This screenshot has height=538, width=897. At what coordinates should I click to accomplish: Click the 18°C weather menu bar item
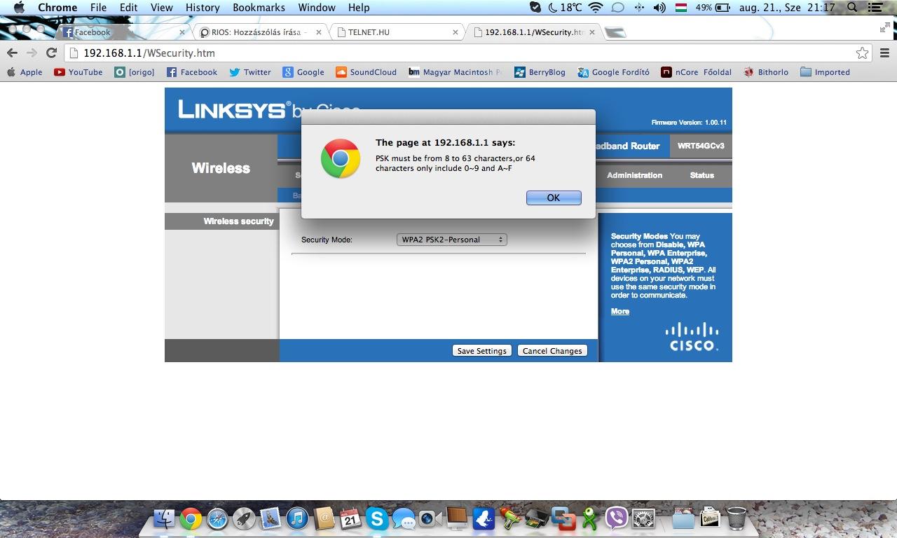click(564, 8)
